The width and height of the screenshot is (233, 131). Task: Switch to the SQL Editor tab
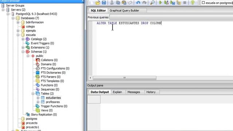[98, 11]
